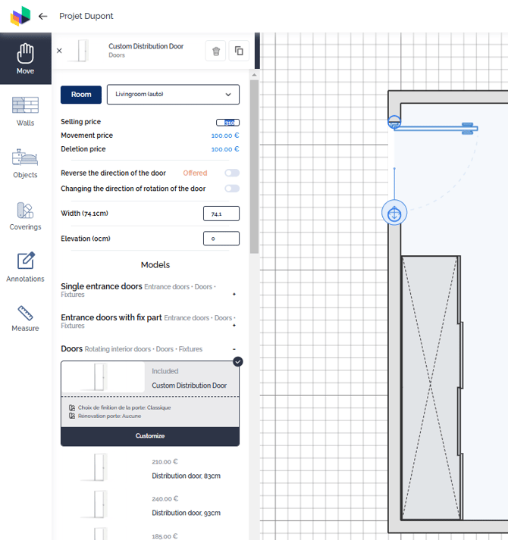
Task: Click the panel vertical scrollbar thumb
Action: pyautogui.click(x=254, y=167)
